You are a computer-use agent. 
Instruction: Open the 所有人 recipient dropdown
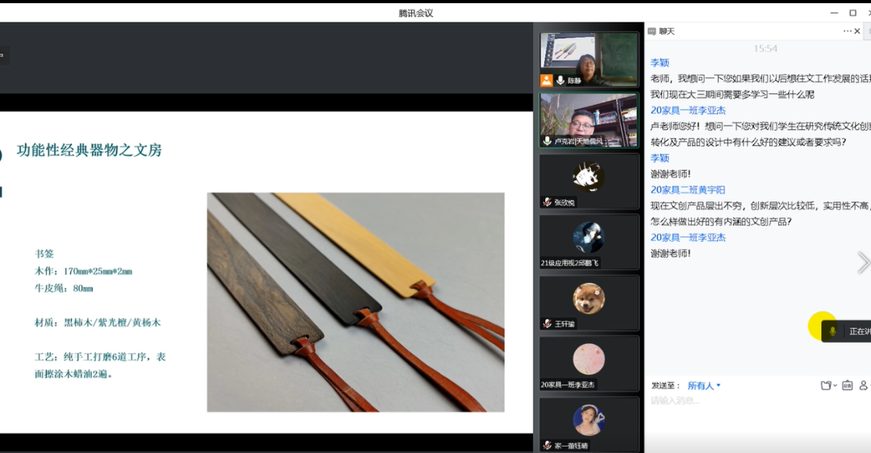[703, 385]
